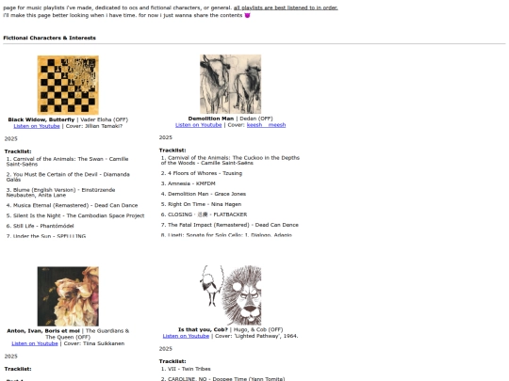Open Listen on Youtube link for Anton, Ivan, Boris et moi

coord(35,343)
